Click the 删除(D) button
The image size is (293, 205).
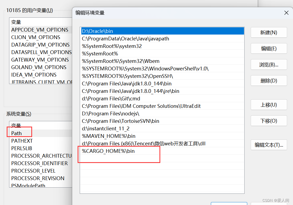point(269,81)
